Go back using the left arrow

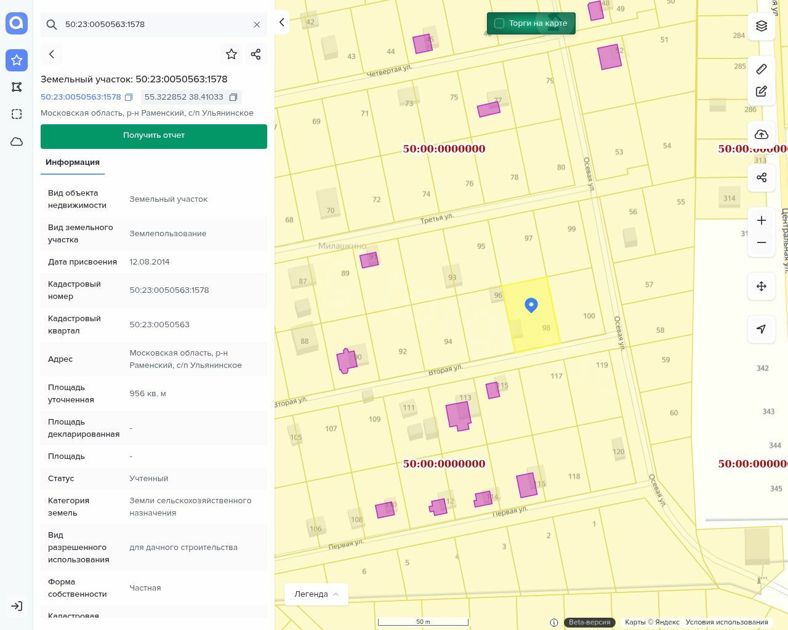(x=52, y=54)
